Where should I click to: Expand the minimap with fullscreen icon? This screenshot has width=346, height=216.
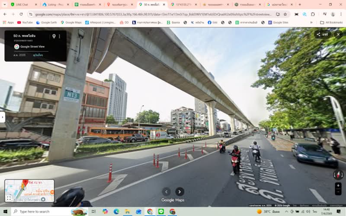pos(9,198)
